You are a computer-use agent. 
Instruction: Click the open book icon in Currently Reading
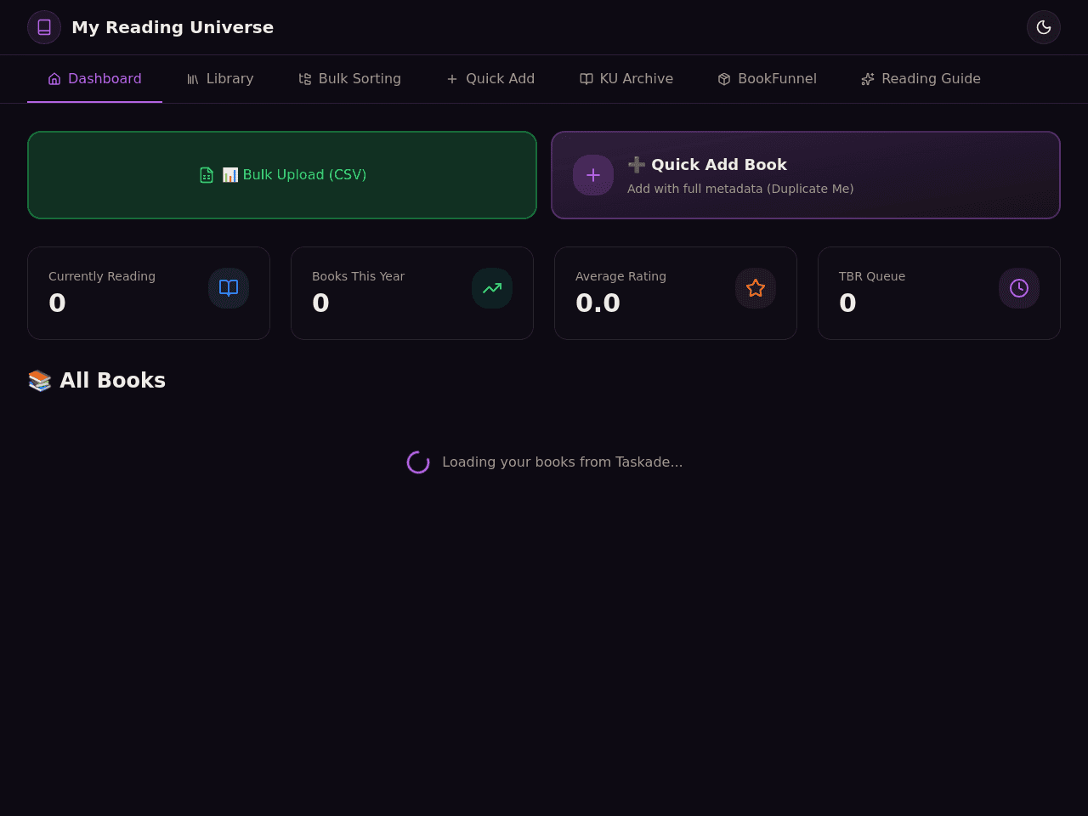coord(229,288)
